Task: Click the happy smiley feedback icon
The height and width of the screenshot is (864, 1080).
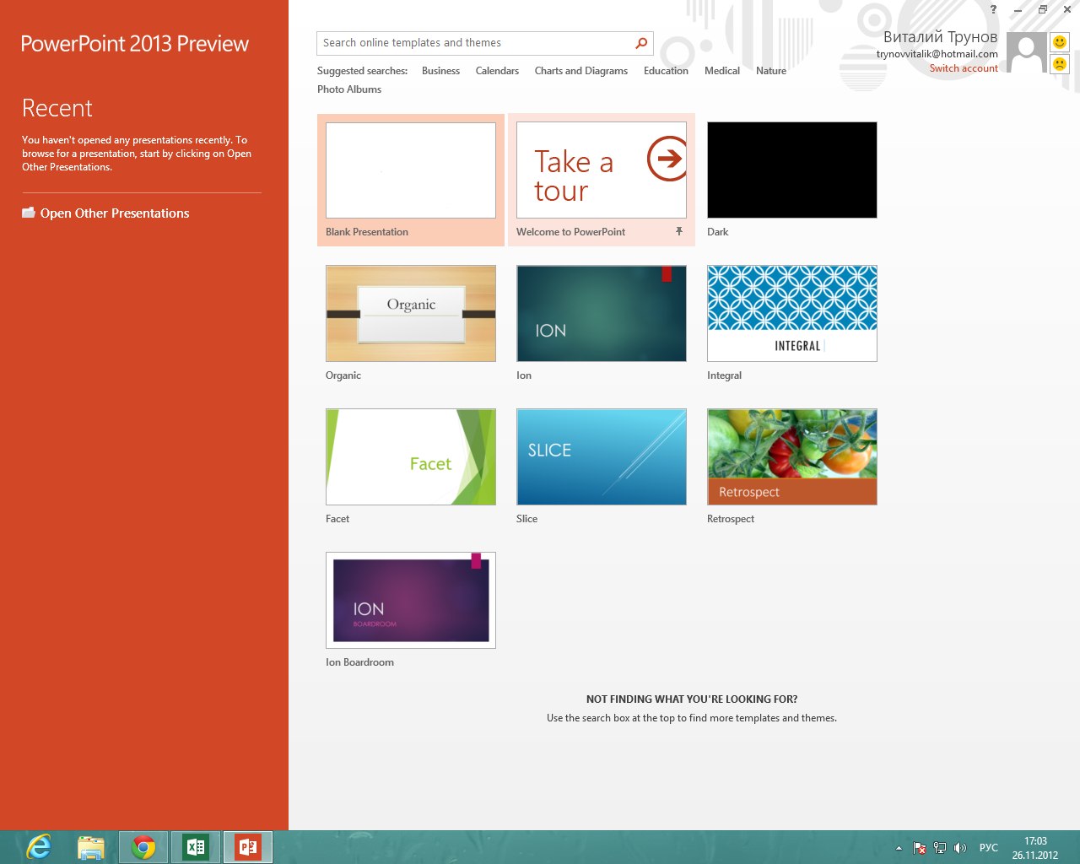Action: (1060, 42)
